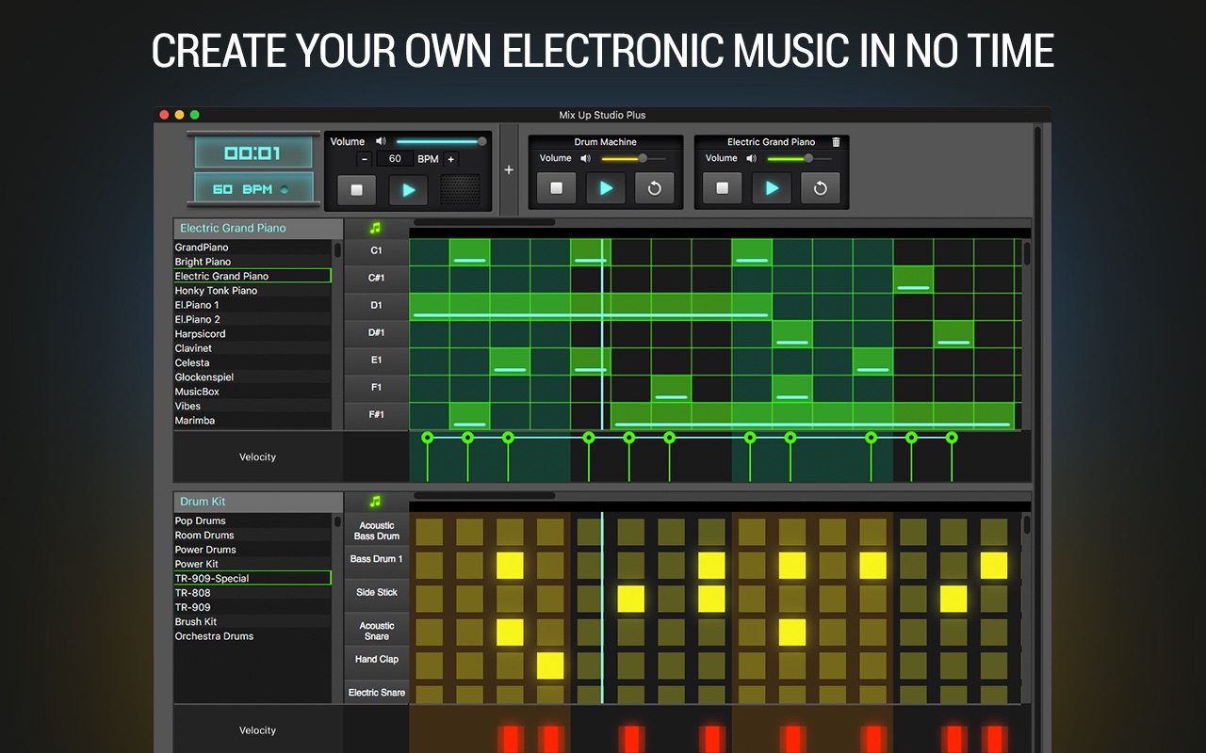Increase BPM with the plus button next to BPM

[450, 159]
